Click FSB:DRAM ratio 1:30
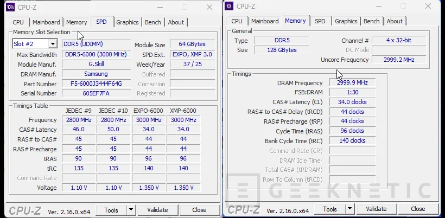This screenshot has height=218, width=445. pos(352,92)
